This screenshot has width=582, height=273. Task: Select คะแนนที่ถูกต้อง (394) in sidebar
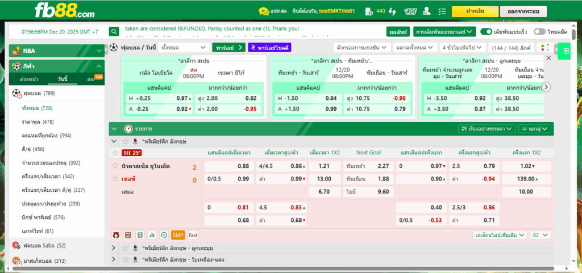point(47,136)
